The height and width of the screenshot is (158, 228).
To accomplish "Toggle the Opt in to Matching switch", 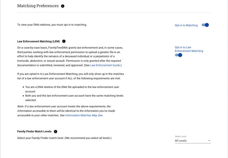I will pyautogui.click(x=205, y=25).
